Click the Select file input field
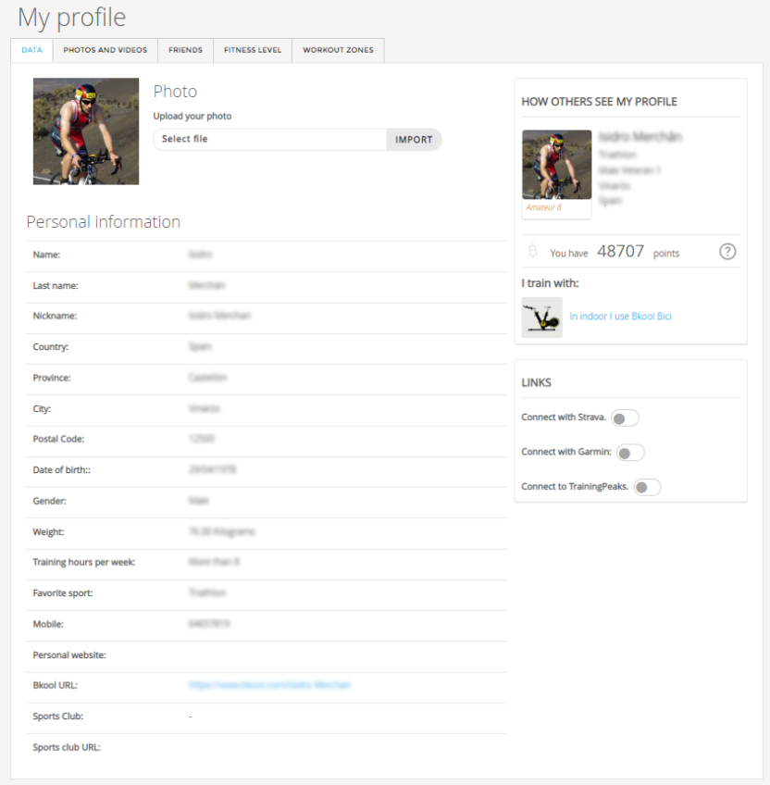Screen dimensions: 770x785 point(270,139)
